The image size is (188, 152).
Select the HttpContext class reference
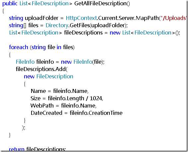81,18
